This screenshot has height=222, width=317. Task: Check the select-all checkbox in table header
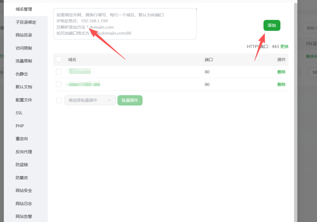[59, 59]
